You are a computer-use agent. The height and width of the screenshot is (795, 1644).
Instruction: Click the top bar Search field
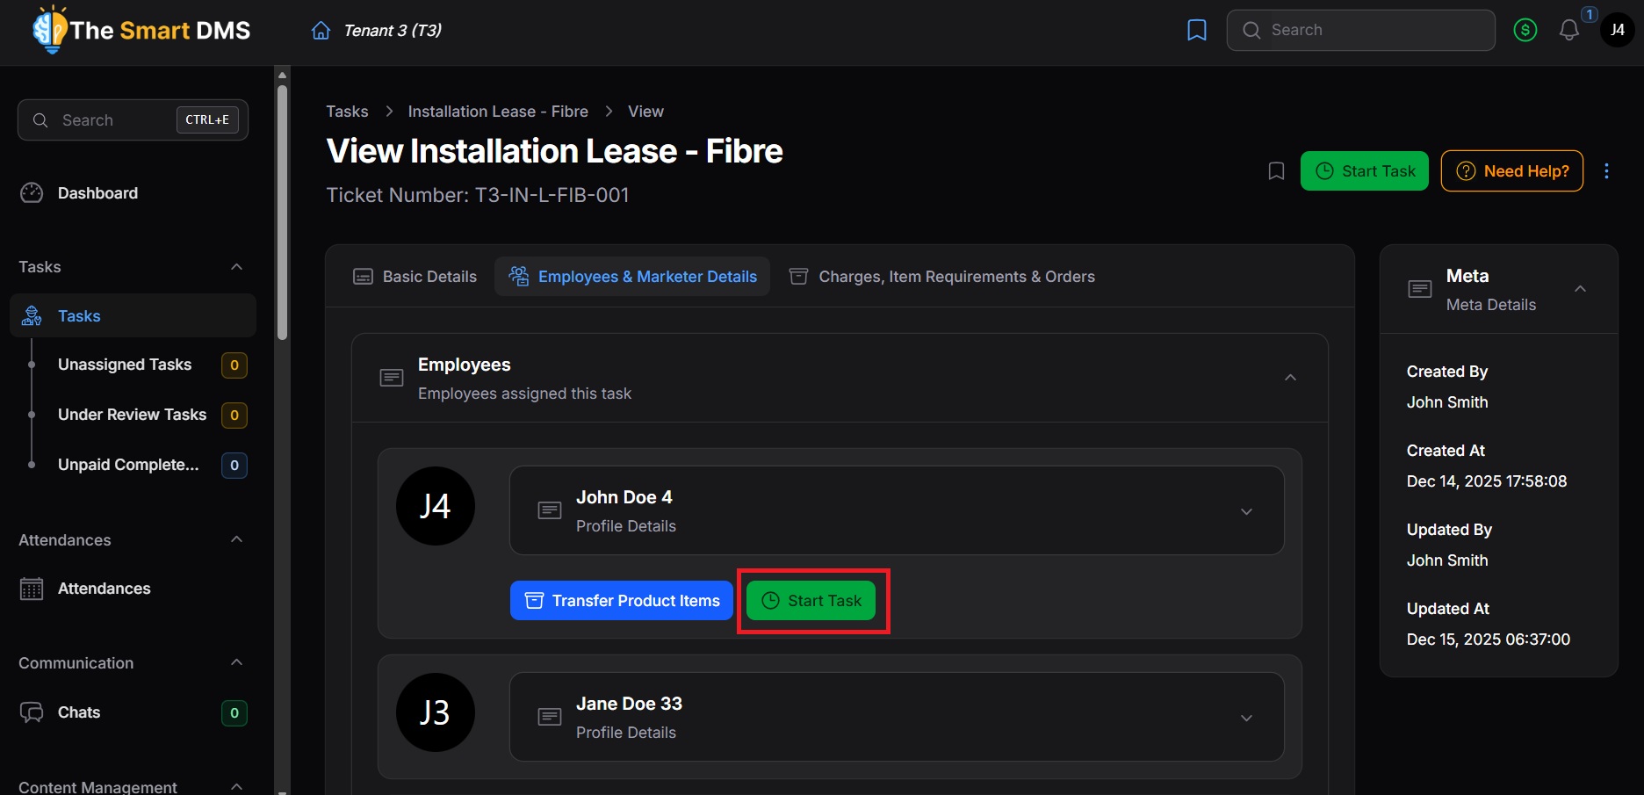[1361, 31]
